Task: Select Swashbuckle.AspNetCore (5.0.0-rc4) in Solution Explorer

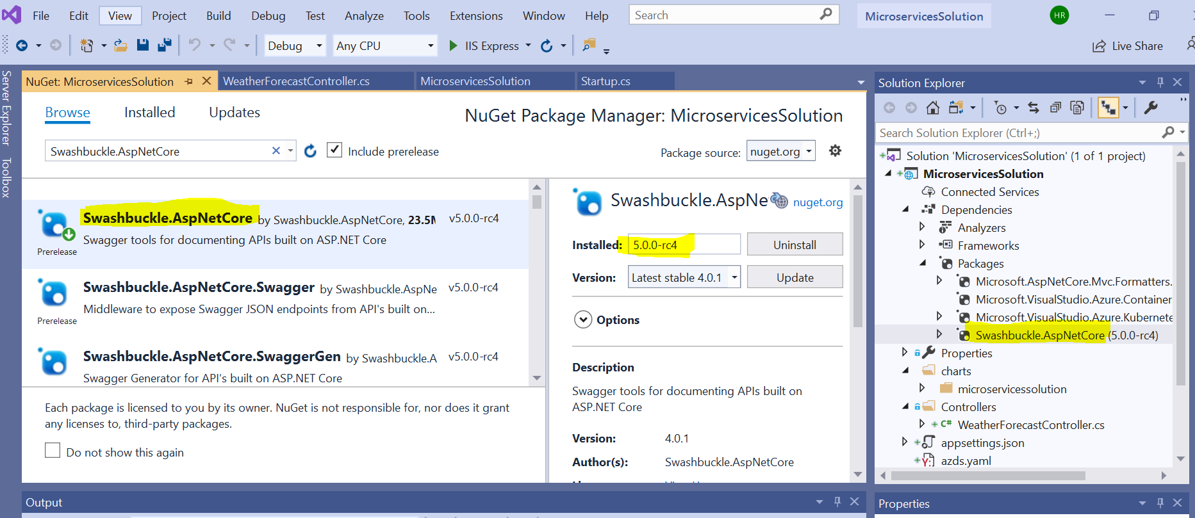Action: coord(1066,335)
